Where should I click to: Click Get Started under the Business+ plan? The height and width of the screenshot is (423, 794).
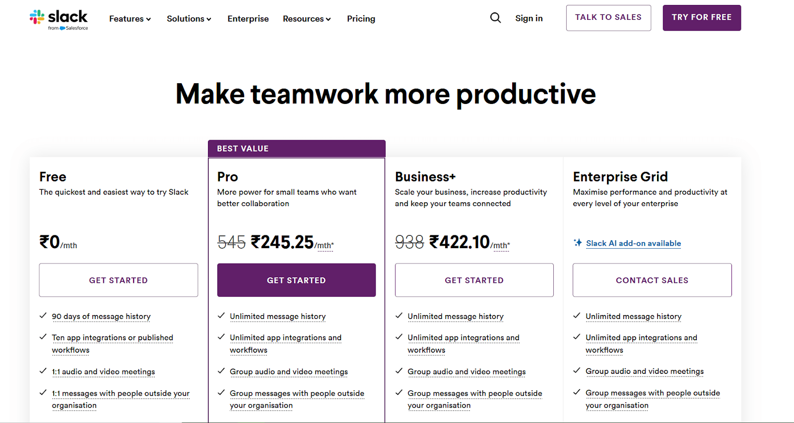coord(474,280)
